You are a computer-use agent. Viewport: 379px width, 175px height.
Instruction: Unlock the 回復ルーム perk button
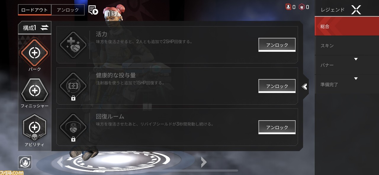click(277, 127)
